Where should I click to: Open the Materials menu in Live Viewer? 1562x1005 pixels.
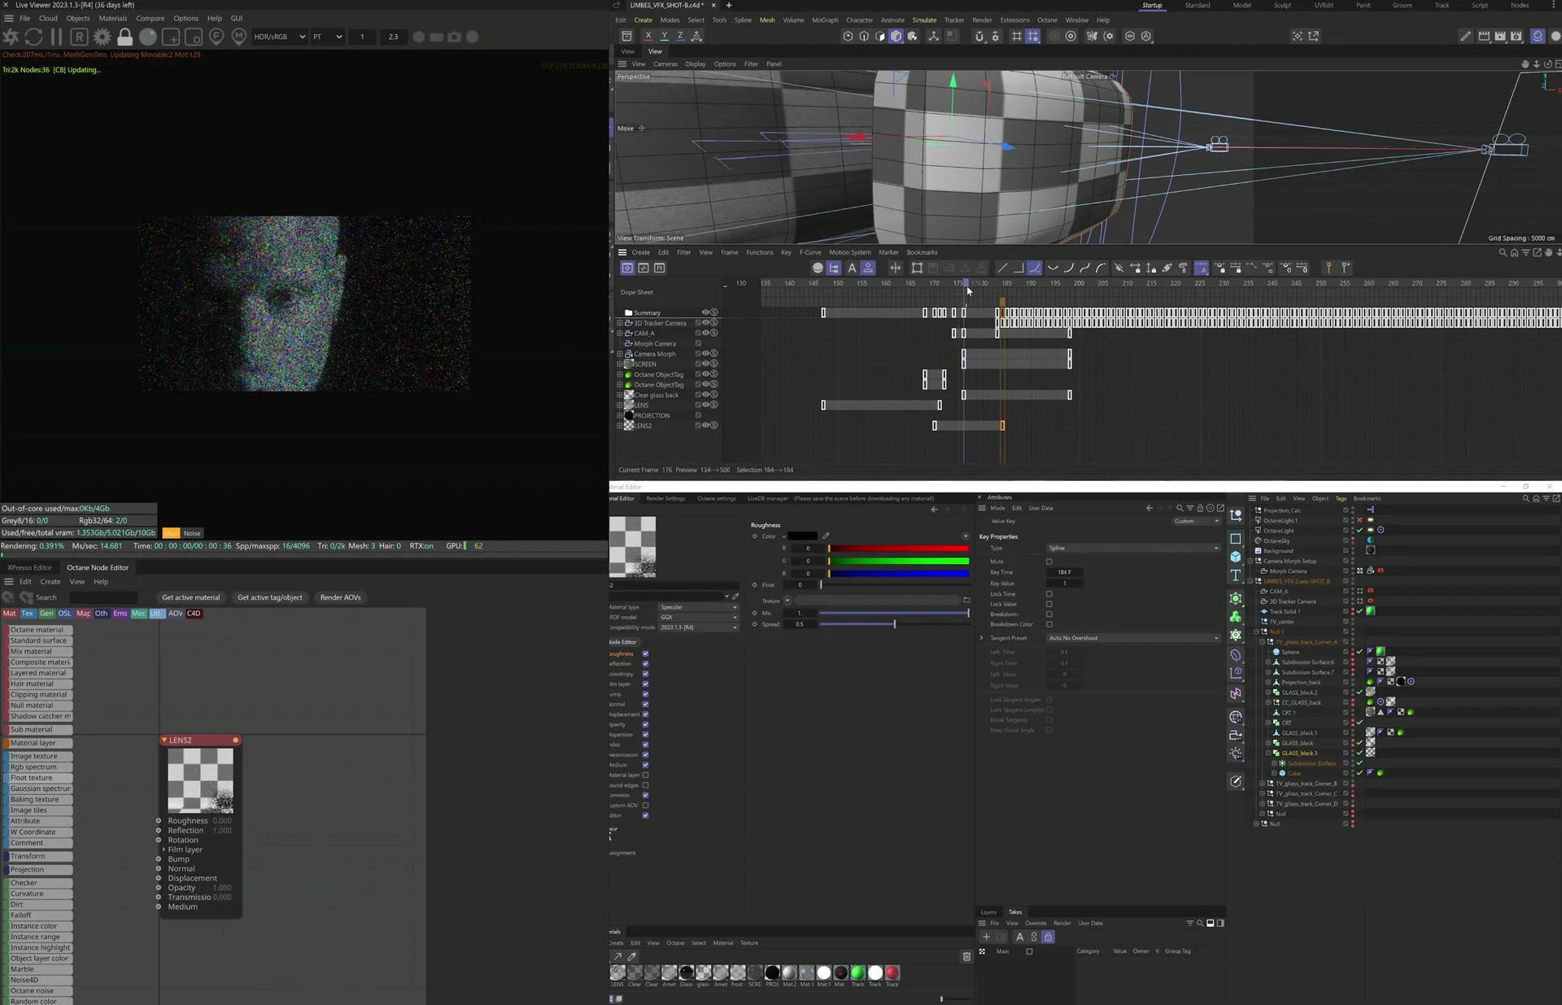[112, 18]
